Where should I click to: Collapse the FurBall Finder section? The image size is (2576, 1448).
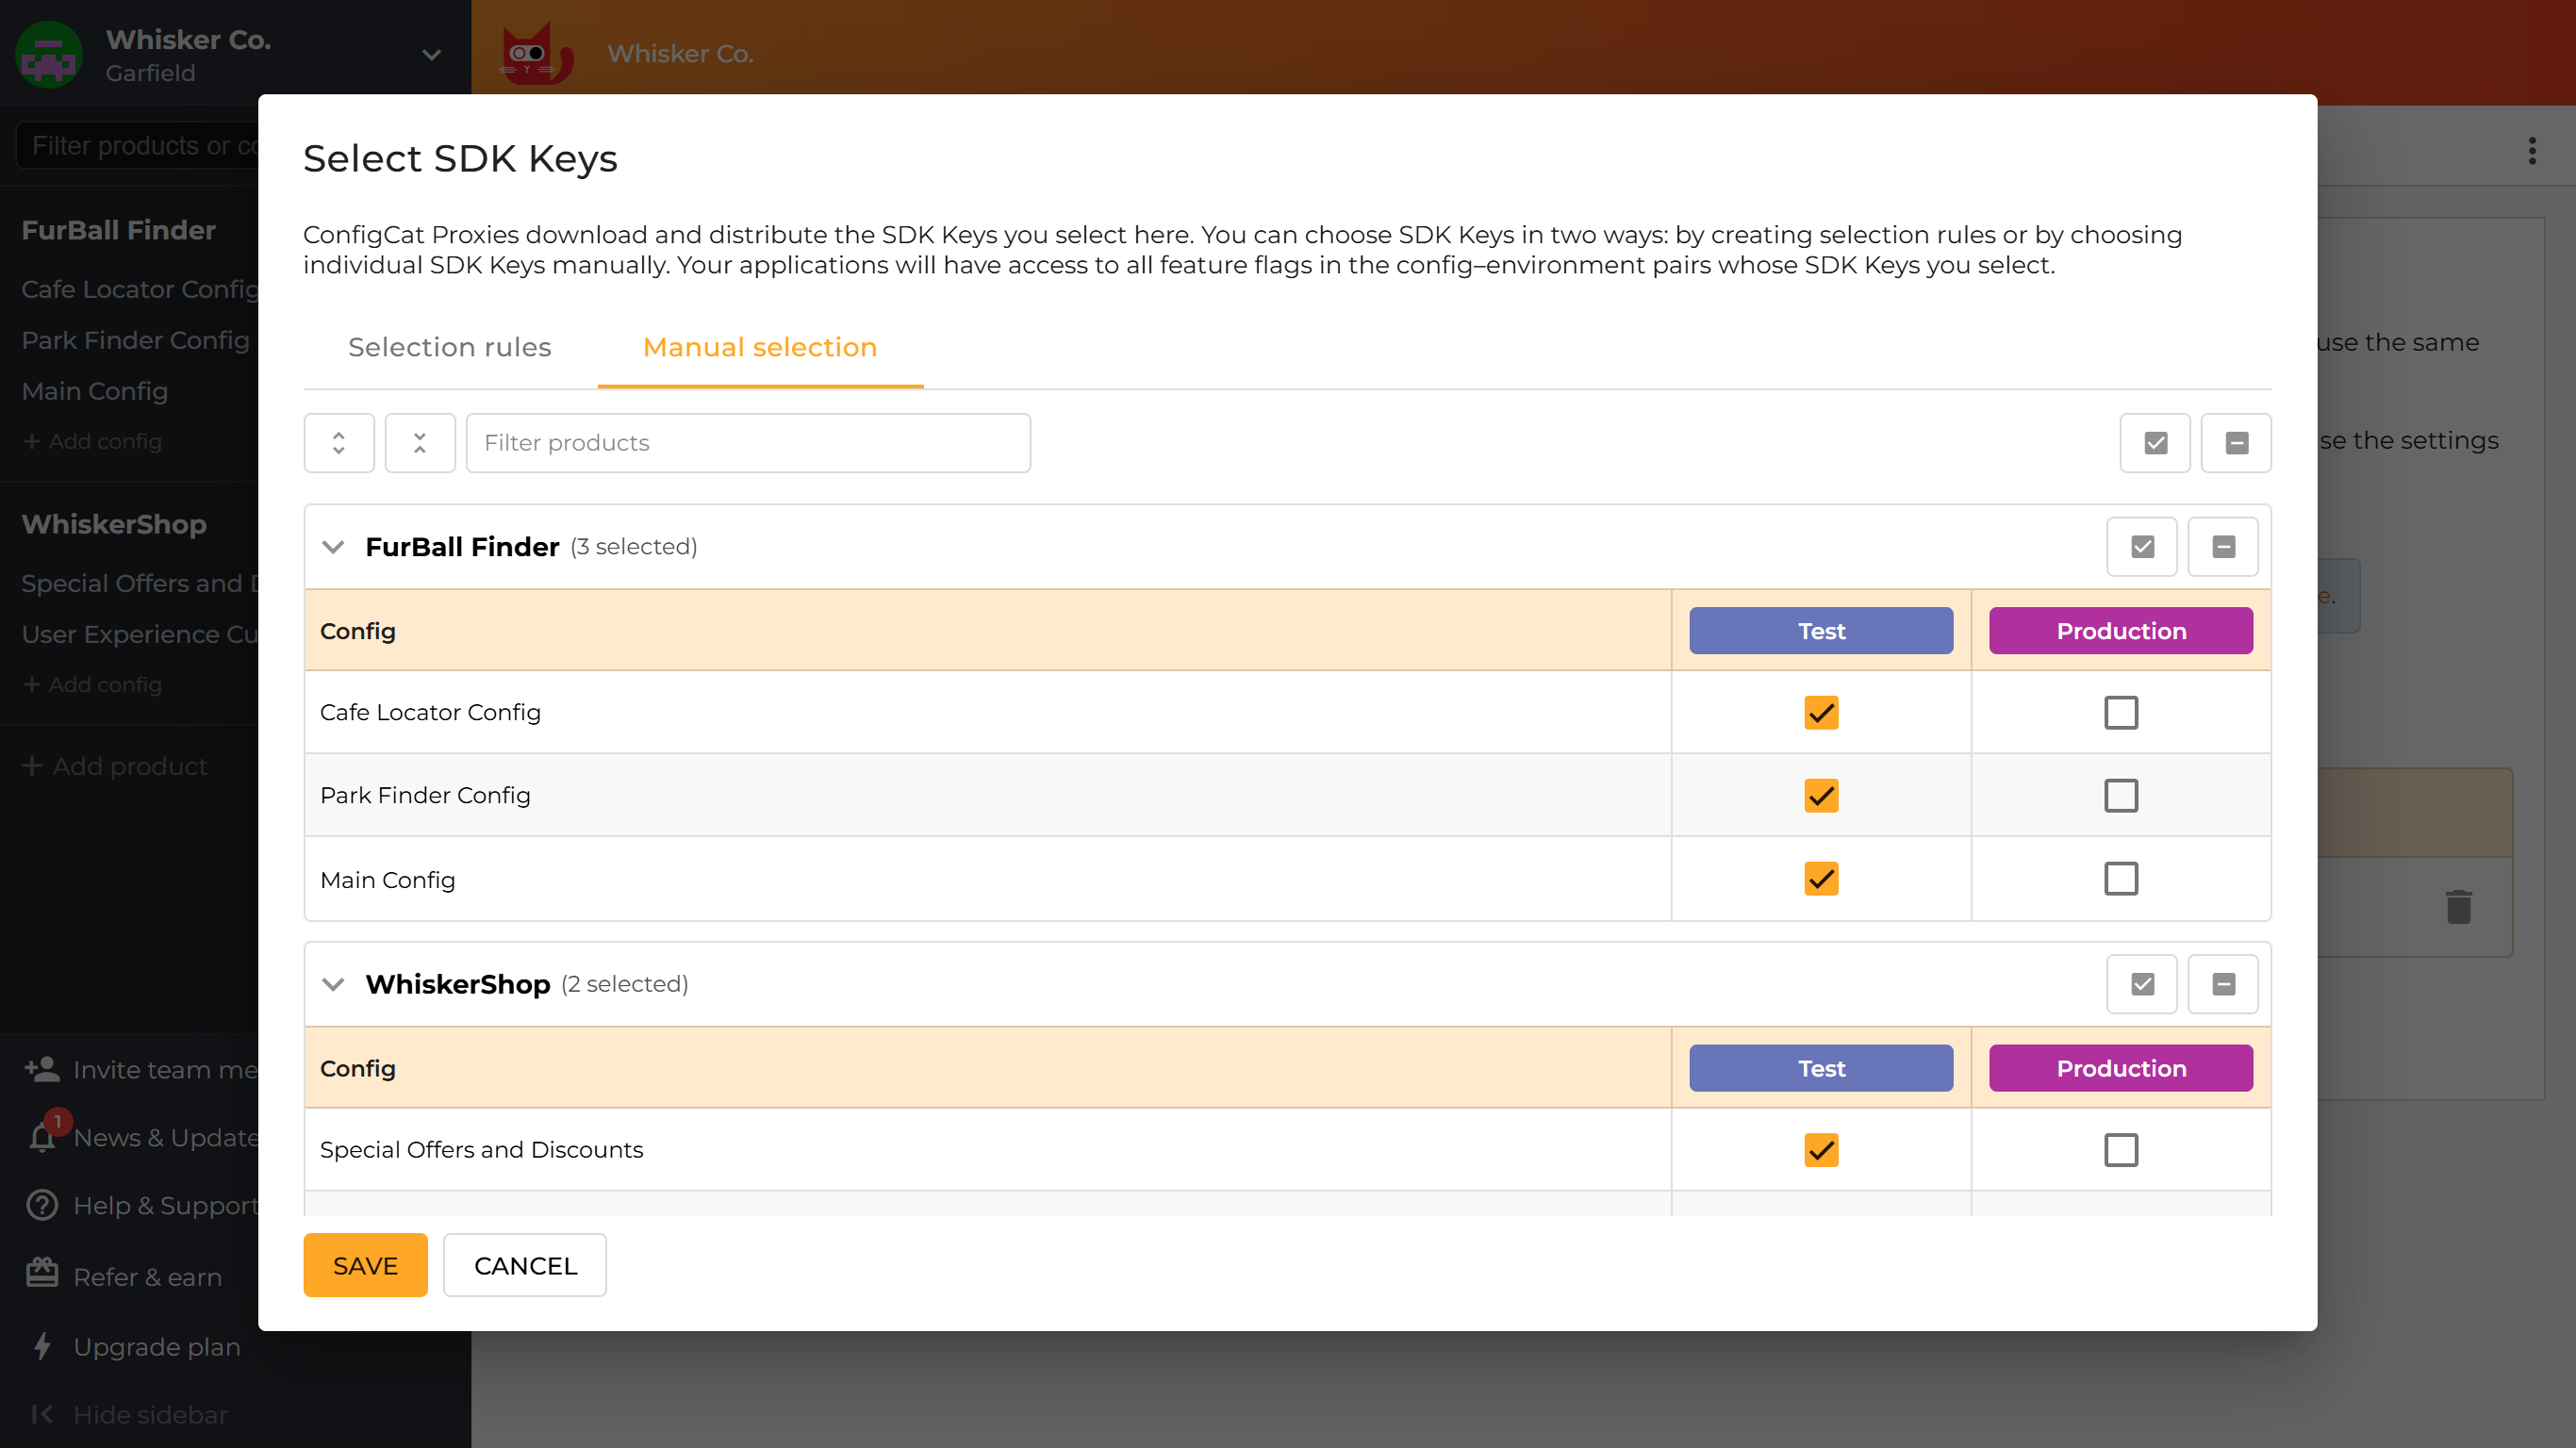[333, 547]
